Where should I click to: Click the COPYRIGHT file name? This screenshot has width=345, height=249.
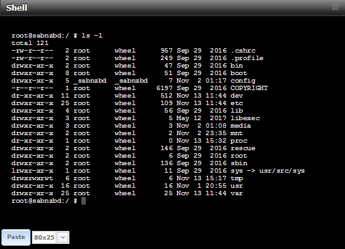pos(249,88)
